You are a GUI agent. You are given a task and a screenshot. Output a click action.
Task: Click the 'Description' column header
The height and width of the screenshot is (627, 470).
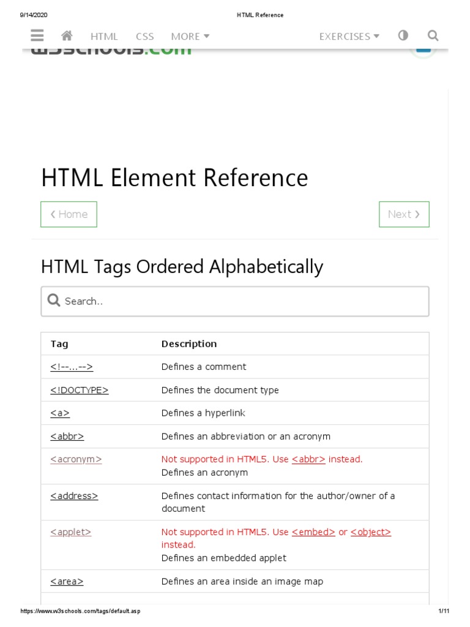point(189,344)
